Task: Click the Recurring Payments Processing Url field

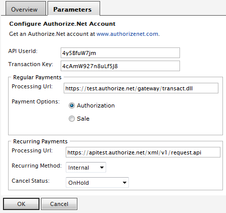Action: (143, 152)
